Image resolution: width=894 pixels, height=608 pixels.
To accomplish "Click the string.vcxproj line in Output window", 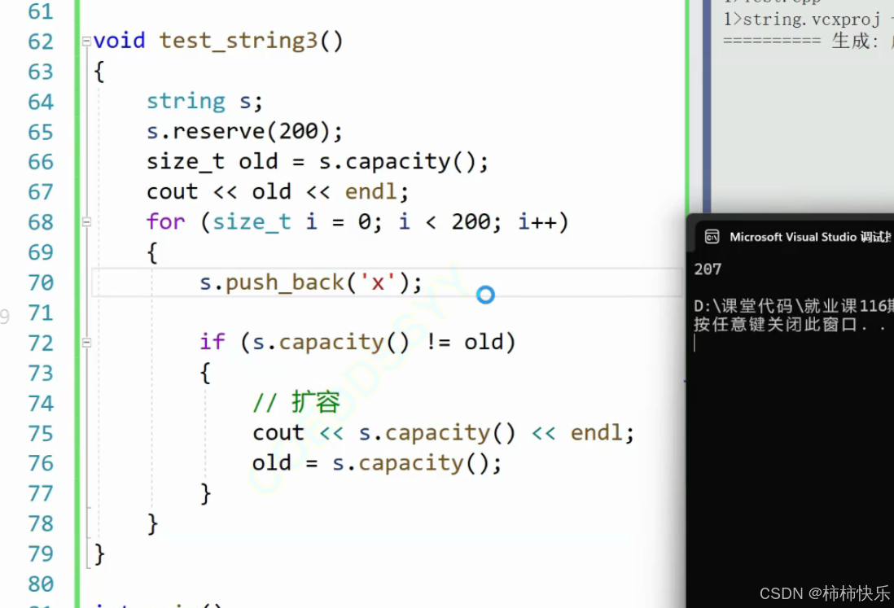I will tap(808, 20).
